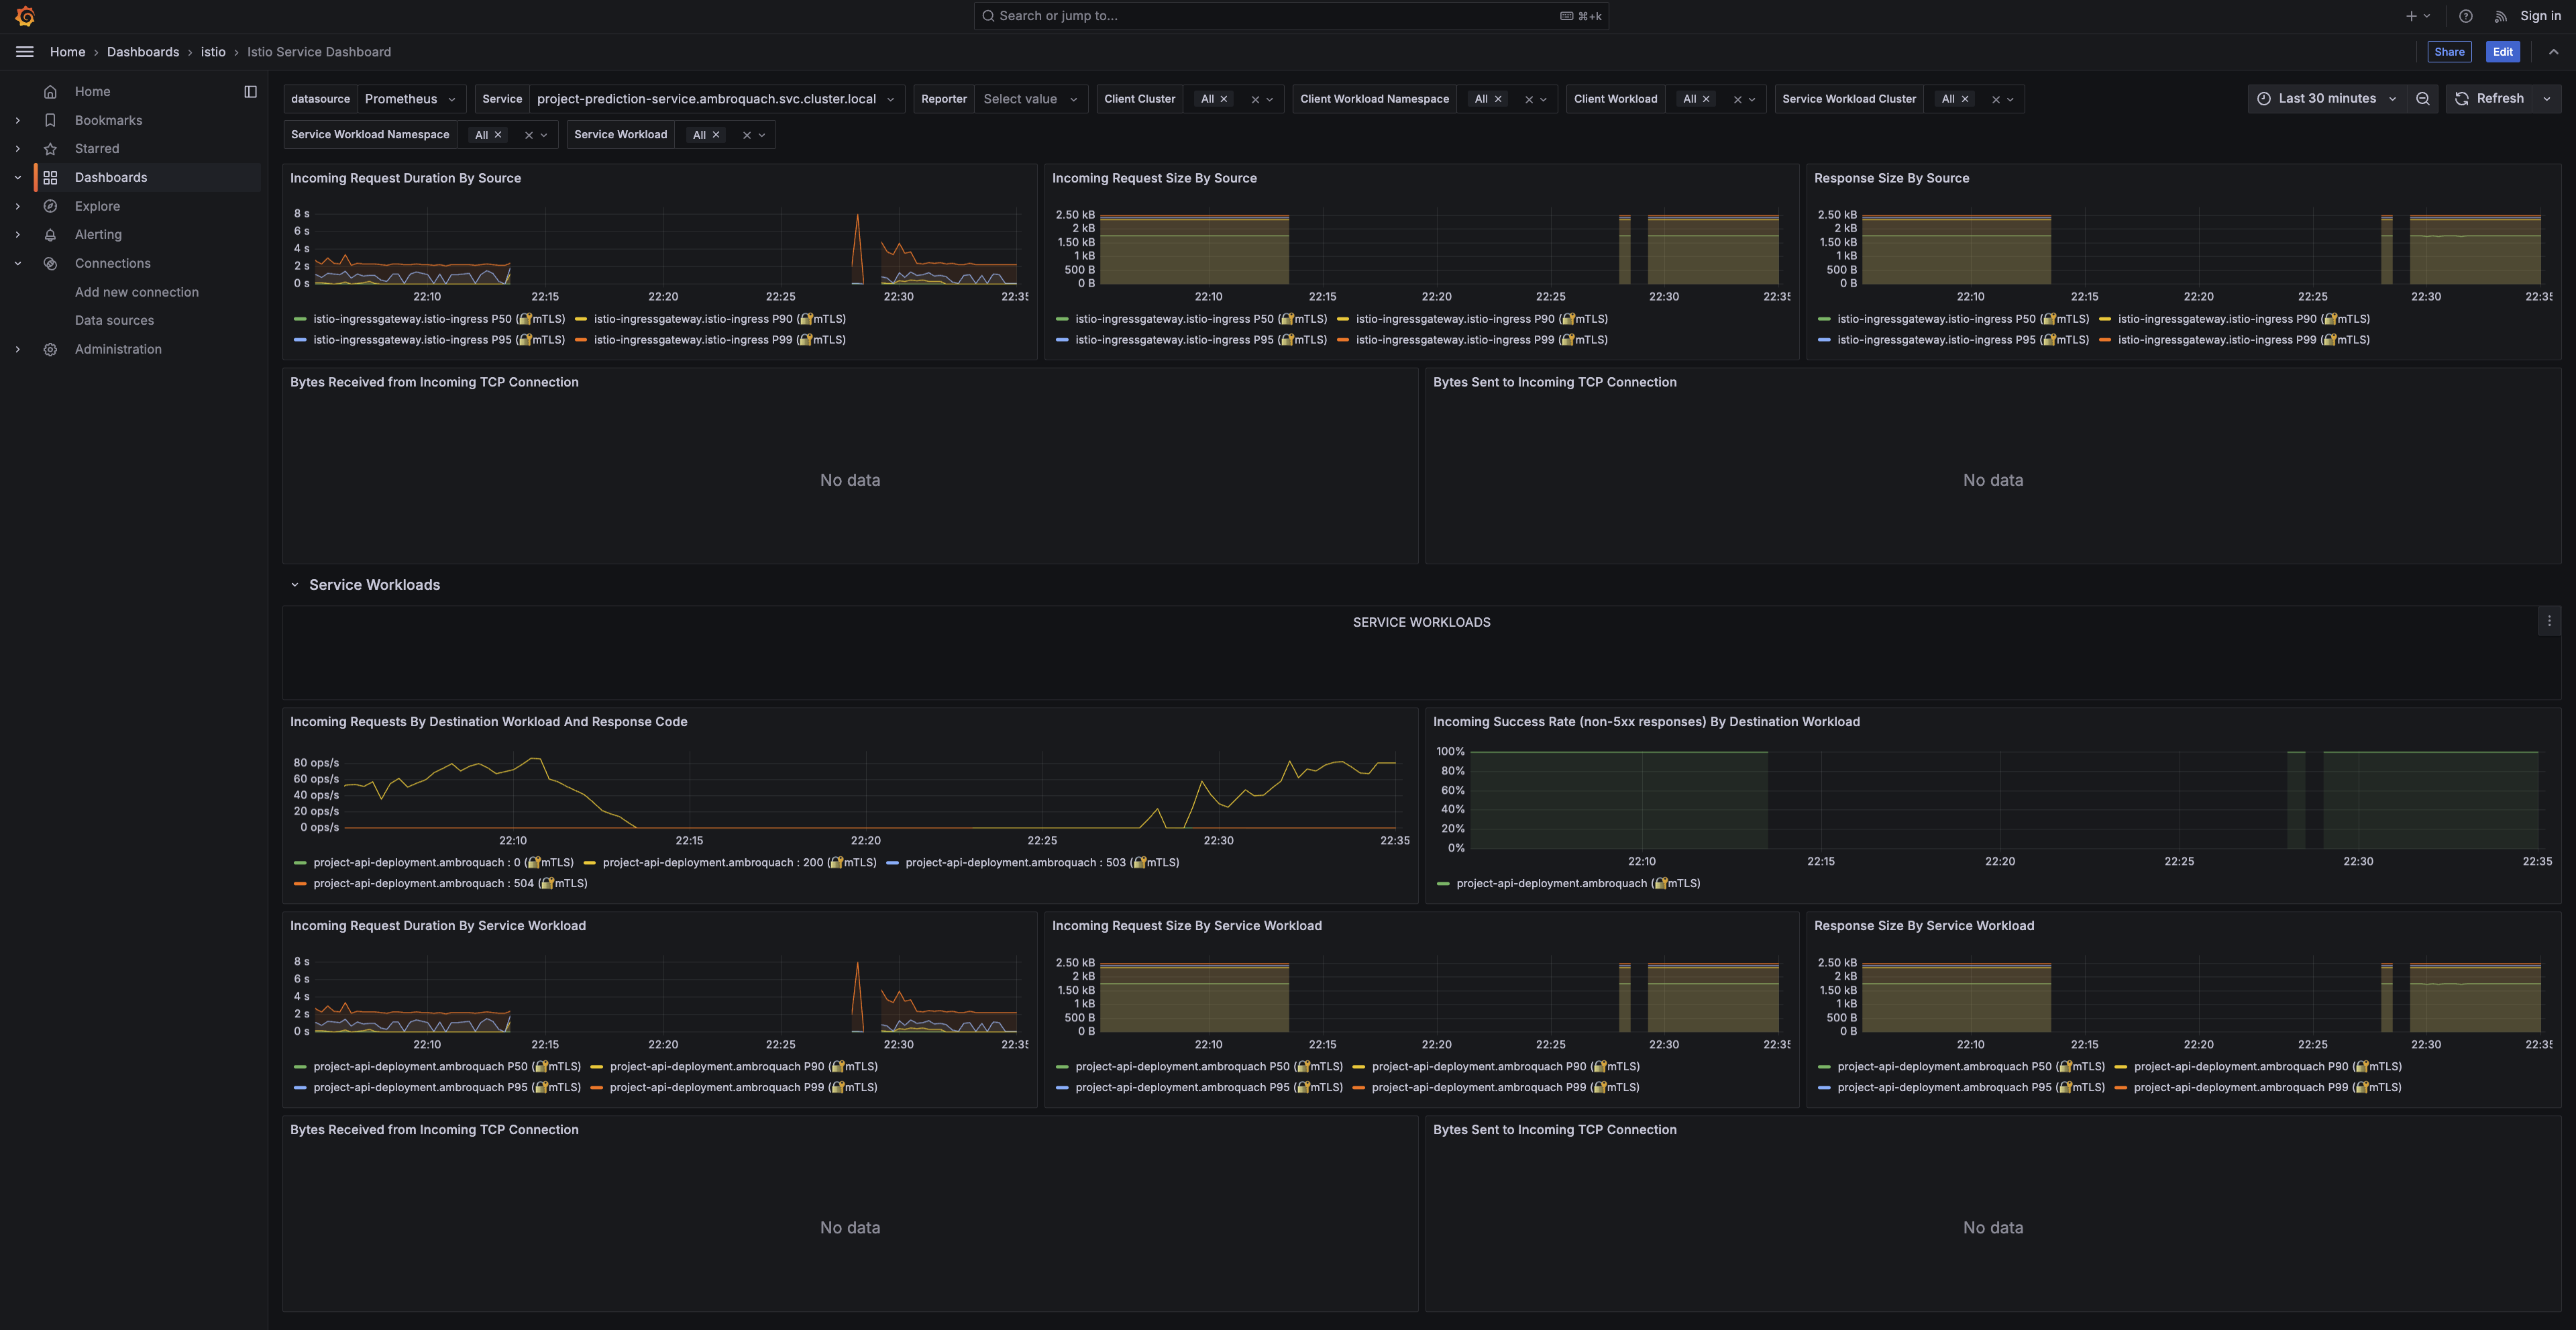Toggle the hamburger menu icon

tap(25, 52)
